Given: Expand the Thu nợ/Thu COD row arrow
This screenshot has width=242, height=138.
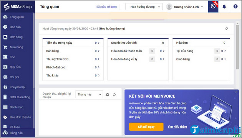Looking at the screenshot, I should click(x=99, y=59).
